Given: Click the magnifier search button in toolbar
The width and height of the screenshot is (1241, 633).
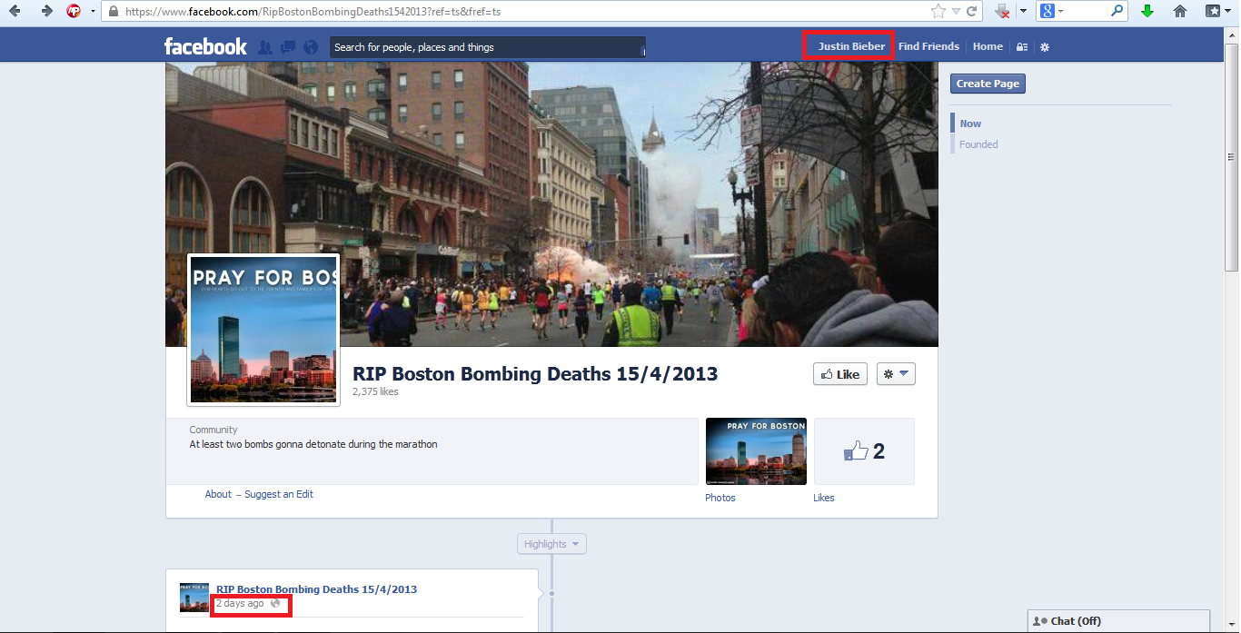Looking at the screenshot, I should [x=1117, y=12].
